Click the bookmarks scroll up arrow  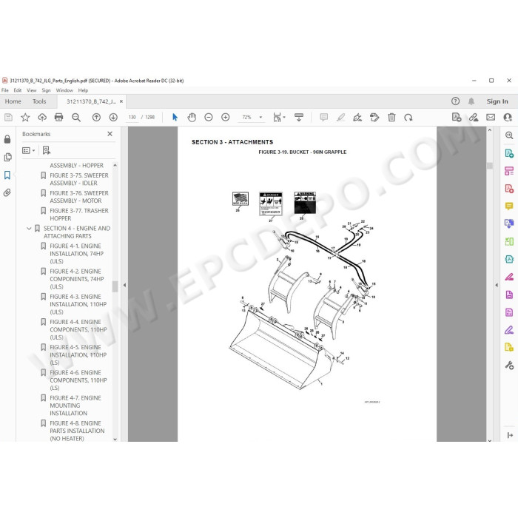click(x=115, y=165)
